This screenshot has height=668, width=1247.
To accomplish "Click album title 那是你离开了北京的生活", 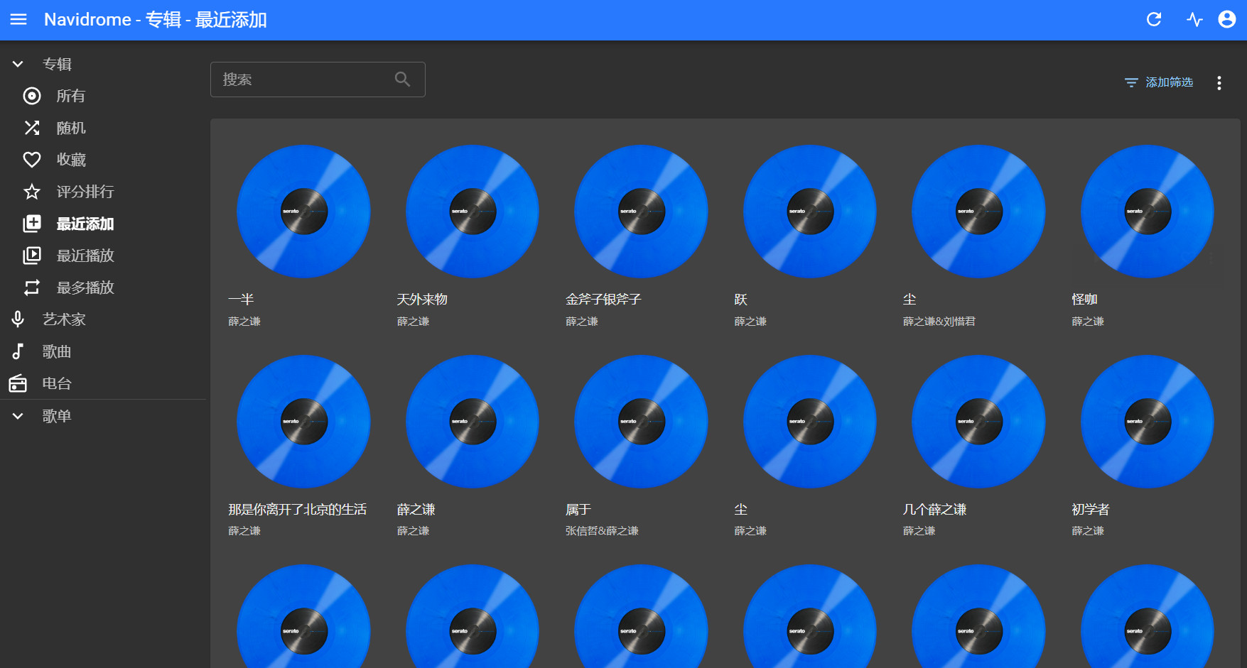I will tap(297, 510).
